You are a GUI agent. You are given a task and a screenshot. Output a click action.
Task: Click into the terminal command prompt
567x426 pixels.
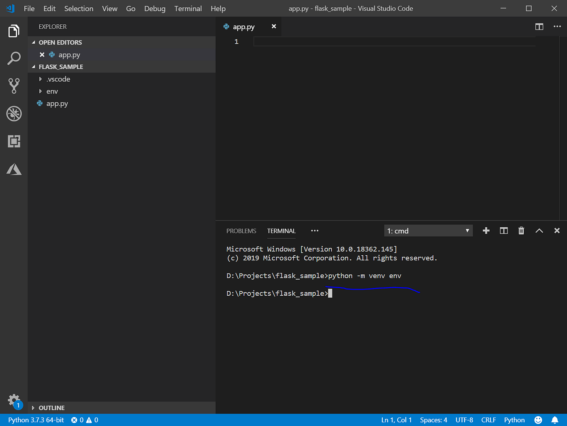[364, 293]
